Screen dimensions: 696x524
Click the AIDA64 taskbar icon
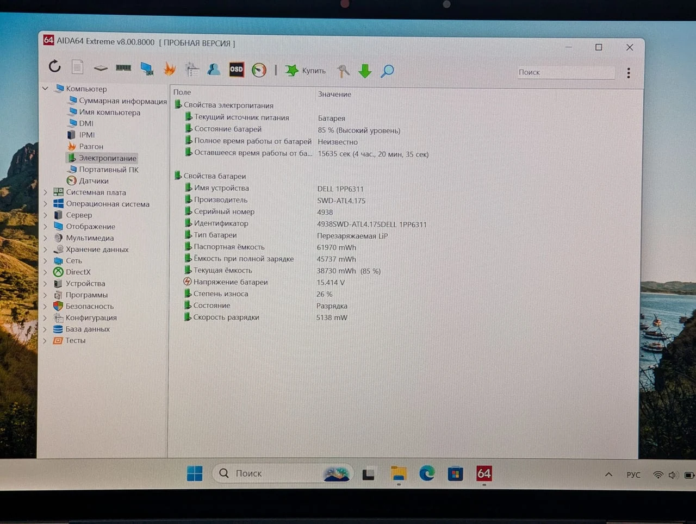(484, 474)
